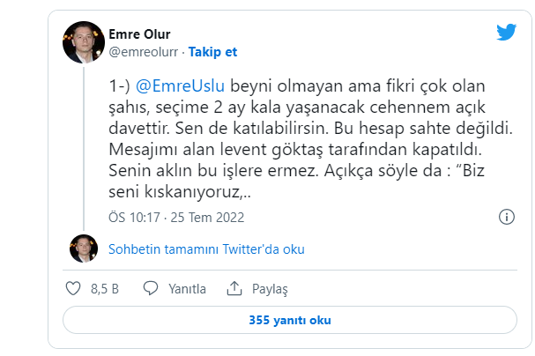Follow the account via Takip et
Image resolution: width=535 pixels, height=356 pixels.
click(x=212, y=52)
